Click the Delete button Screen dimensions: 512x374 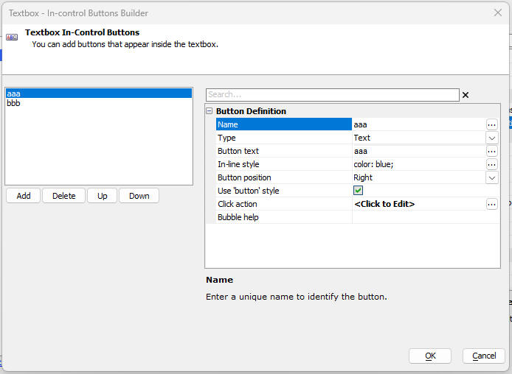tap(63, 196)
